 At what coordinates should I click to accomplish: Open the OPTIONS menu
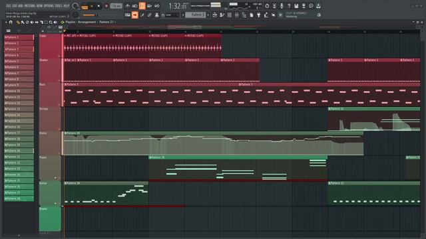(49, 6)
